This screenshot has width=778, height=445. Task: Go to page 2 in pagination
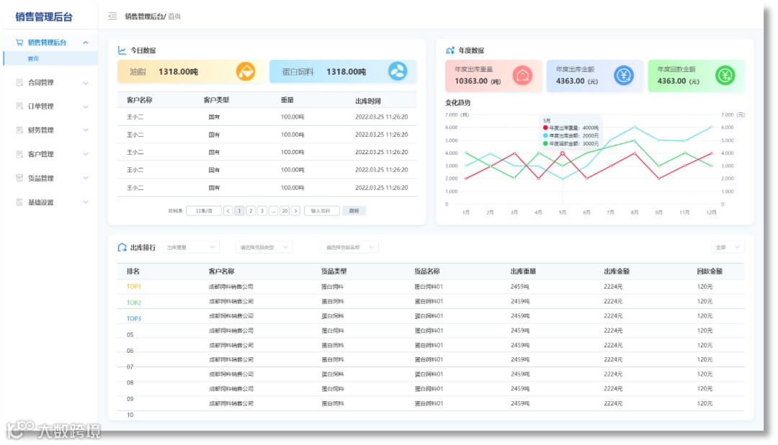point(251,211)
